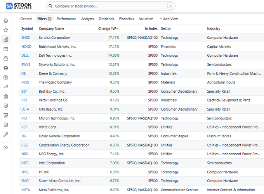Open the Home icon in sidebar
Viewport: 264px width, 194px height.
coord(6,21)
